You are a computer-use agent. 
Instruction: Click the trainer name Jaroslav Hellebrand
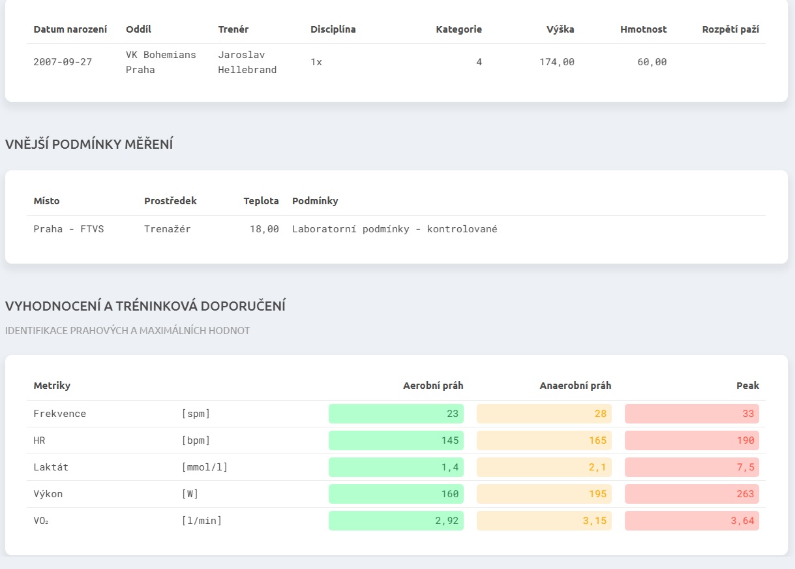[247, 63]
